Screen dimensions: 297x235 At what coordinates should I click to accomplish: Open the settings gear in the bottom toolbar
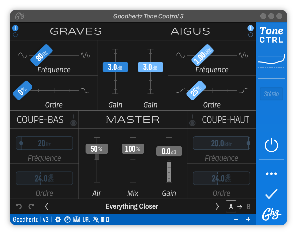click(58, 219)
